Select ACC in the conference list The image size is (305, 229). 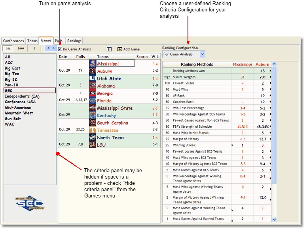click(9, 63)
